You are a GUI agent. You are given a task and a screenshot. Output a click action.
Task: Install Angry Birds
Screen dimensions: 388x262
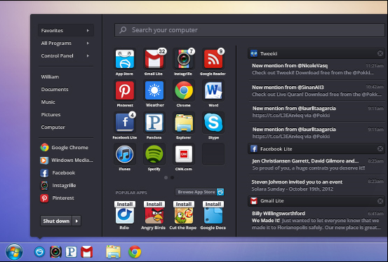[154, 204]
